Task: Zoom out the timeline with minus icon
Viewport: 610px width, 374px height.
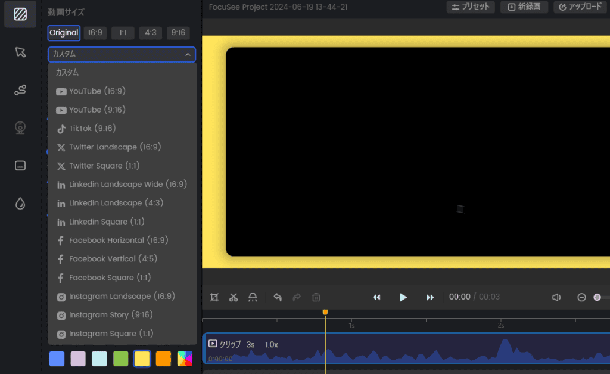Action: 581,297
